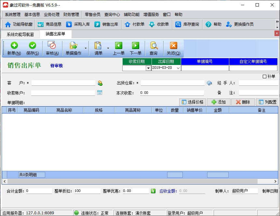Click the 整单优惠 input field
Screen dimensions: 280x216
(136, 191)
